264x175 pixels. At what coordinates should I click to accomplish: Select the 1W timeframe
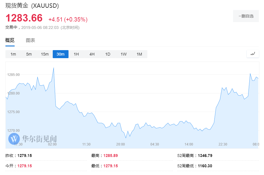(124, 54)
